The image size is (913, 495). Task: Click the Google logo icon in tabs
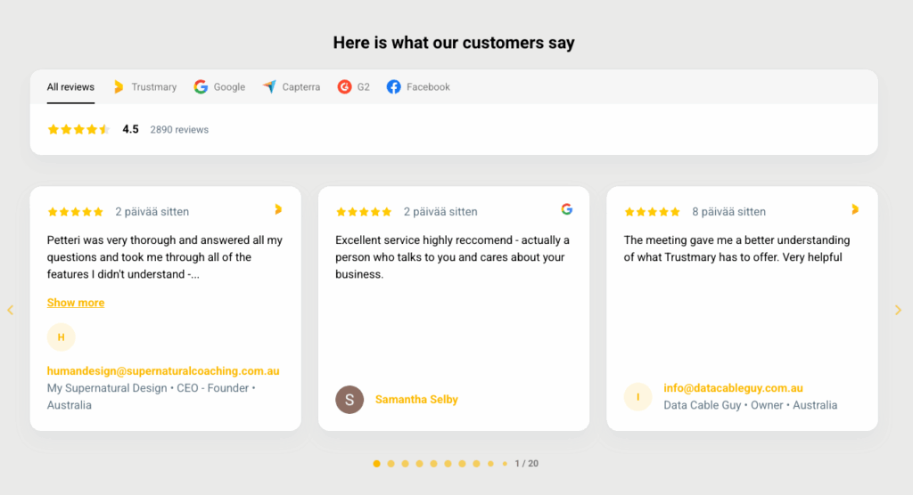pos(201,87)
